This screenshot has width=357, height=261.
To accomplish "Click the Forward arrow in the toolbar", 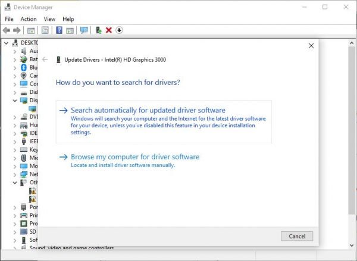I will [17, 30].
